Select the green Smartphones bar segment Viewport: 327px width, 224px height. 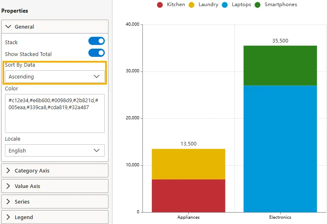280,65
